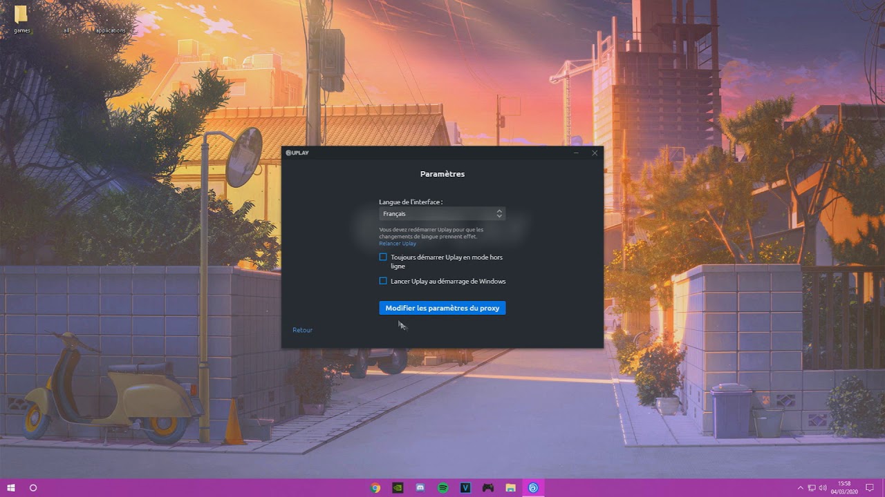The image size is (885, 497).
Task: Open Google Chrome from the taskbar
Action: [375, 488]
